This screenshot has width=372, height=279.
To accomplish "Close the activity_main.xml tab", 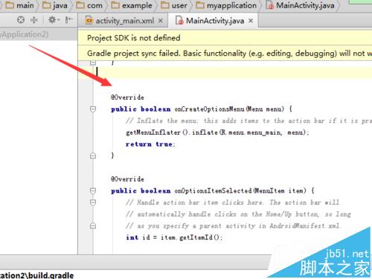I will click(x=161, y=21).
